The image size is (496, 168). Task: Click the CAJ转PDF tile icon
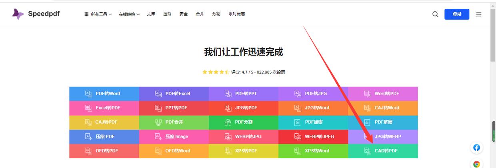pyautogui.click(x=88, y=122)
